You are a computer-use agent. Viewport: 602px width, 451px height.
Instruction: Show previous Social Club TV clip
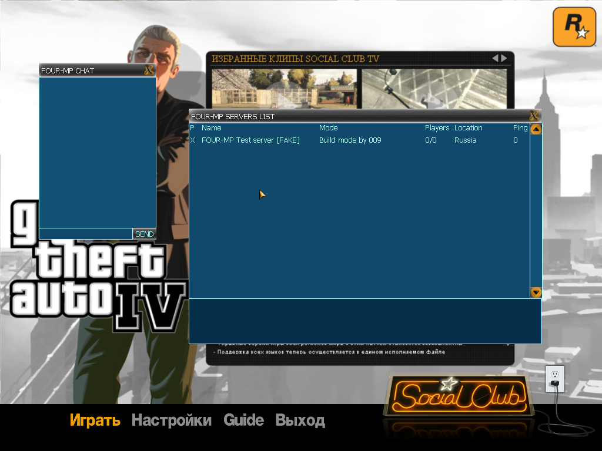click(x=495, y=58)
